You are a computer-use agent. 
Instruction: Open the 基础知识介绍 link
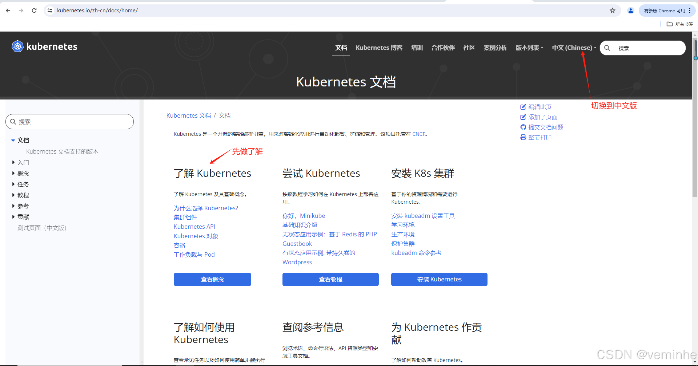click(x=300, y=225)
